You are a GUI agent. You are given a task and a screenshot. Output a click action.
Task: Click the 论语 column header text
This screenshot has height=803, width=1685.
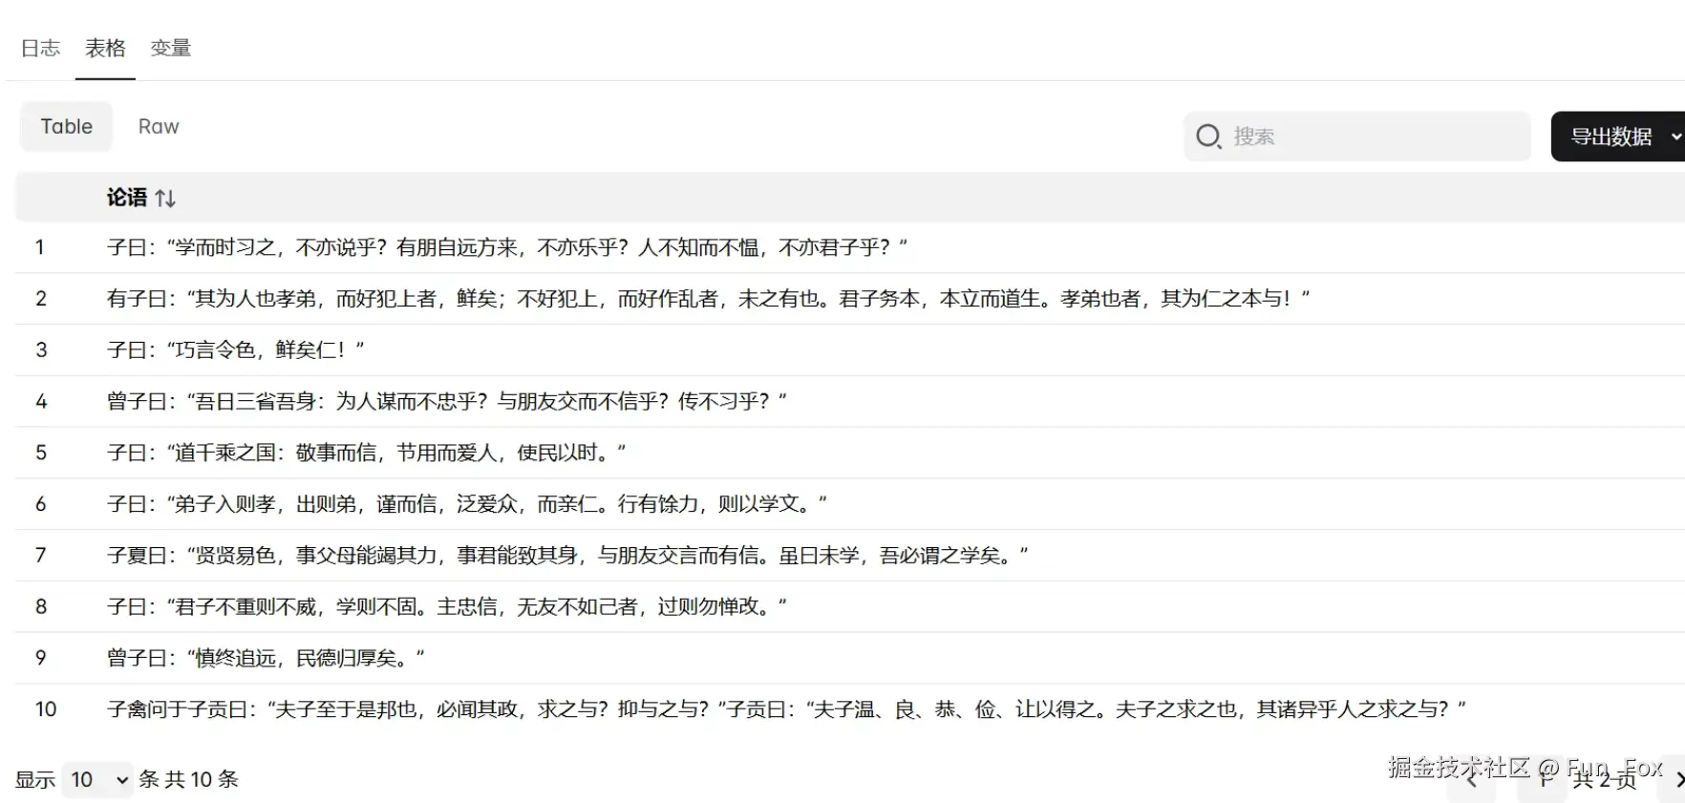[126, 198]
